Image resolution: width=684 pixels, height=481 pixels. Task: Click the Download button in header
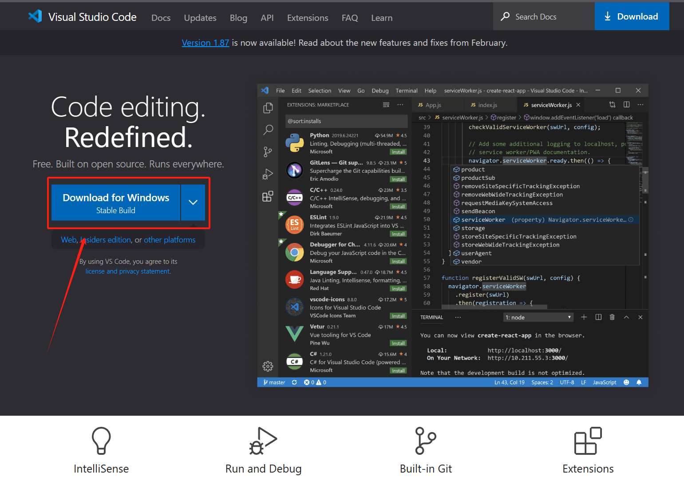632,16
